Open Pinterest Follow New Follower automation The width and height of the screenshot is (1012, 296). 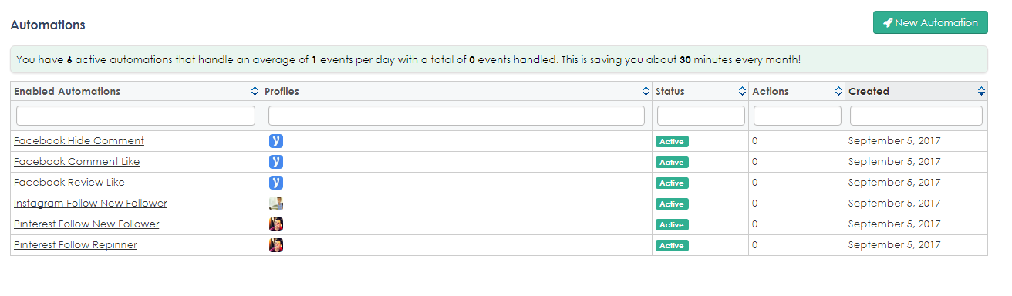coord(86,224)
